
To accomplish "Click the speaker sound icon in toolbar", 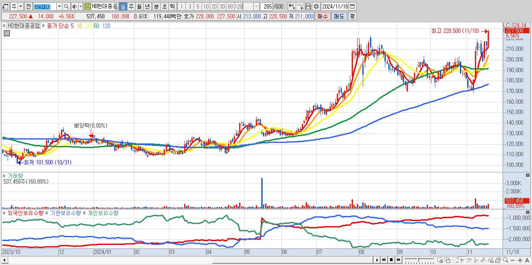I will click(x=75, y=6).
